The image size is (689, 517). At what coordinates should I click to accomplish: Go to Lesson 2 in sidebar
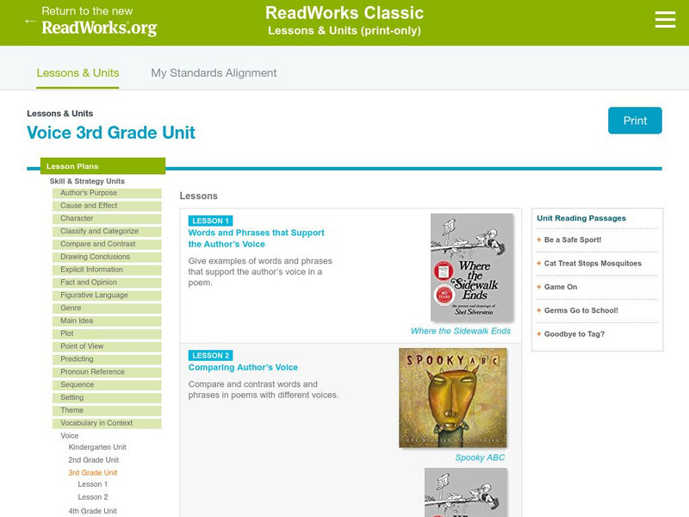click(x=93, y=497)
